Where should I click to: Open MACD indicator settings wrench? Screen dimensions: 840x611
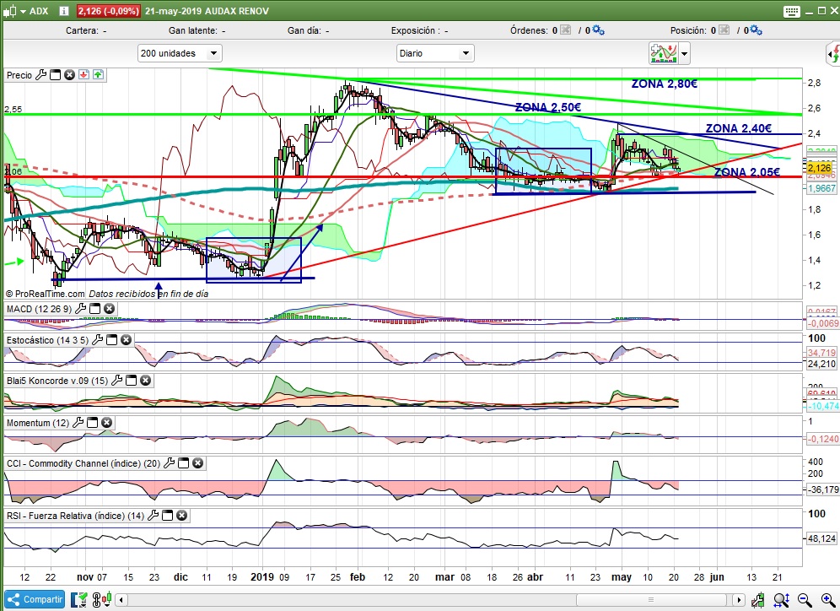80,310
